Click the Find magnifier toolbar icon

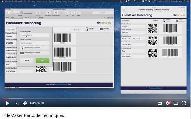click(x=66, y=13)
